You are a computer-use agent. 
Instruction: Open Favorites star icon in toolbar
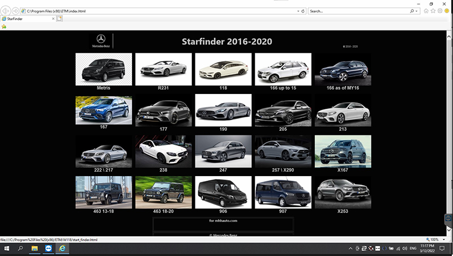click(x=433, y=11)
